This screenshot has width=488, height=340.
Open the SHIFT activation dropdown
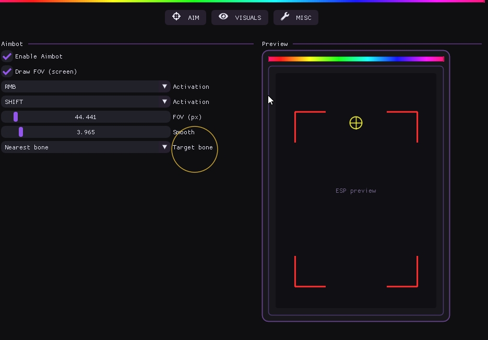point(86,102)
